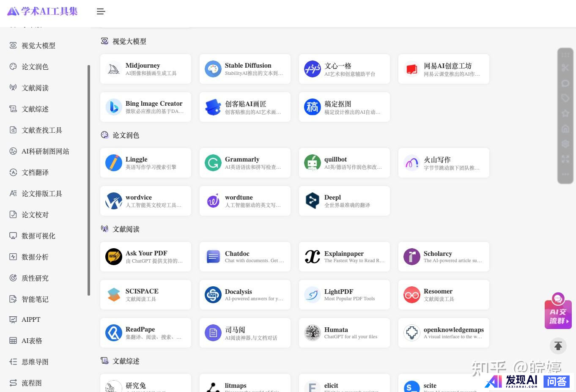This screenshot has width=576, height=392.
Task: Open the 学术AI工具集 site logo
Action: click(x=42, y=11)
